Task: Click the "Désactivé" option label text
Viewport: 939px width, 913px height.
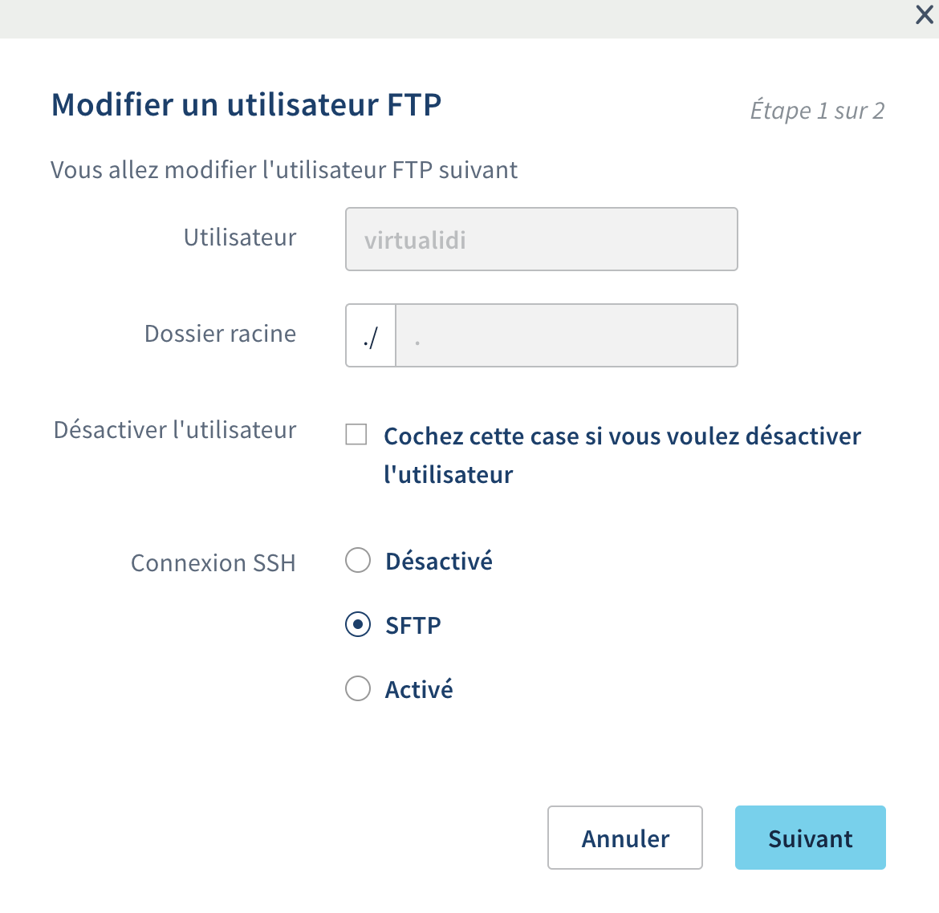Action: pos(439,561)
